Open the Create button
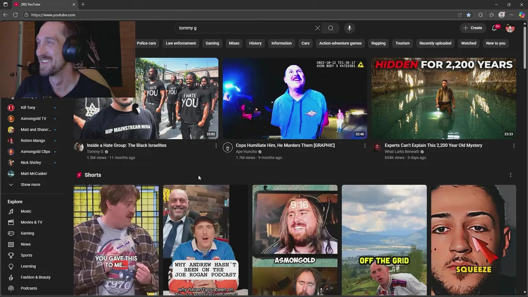The width and height of the screenshot is (528, 297). coord(473,28)
